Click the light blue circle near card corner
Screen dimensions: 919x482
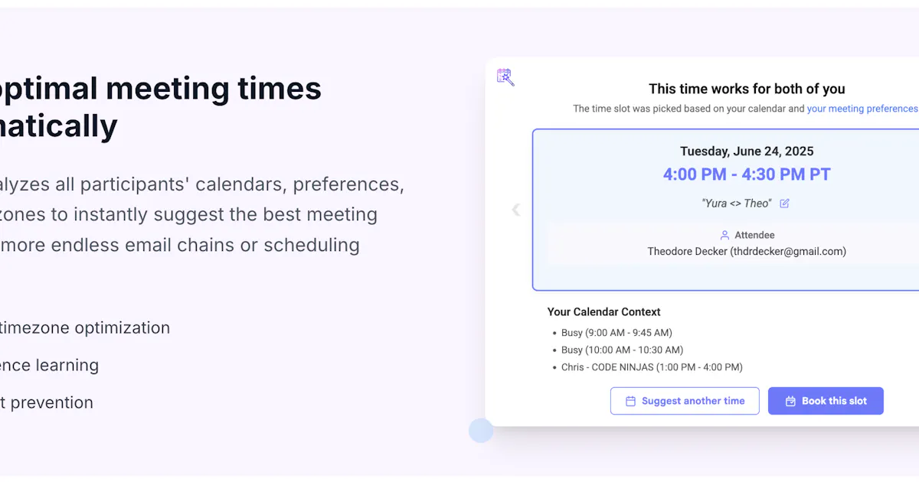[x=481, y=430]
